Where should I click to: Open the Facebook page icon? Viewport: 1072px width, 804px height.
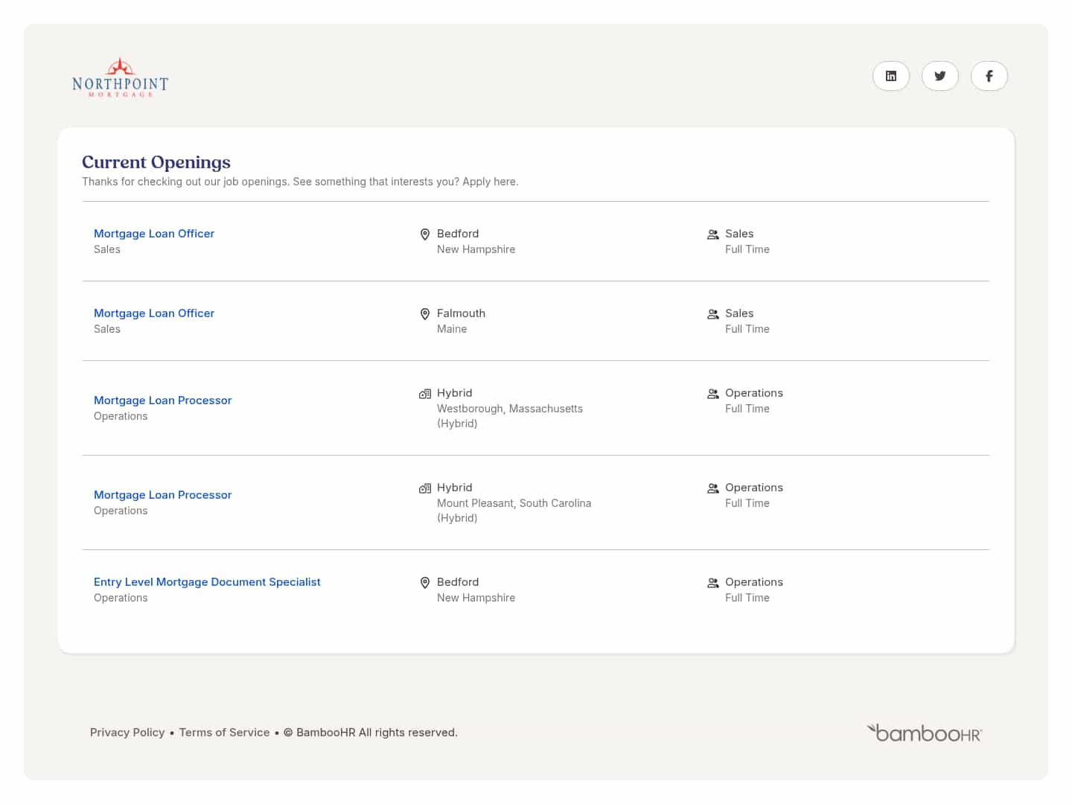pos(989,76)
